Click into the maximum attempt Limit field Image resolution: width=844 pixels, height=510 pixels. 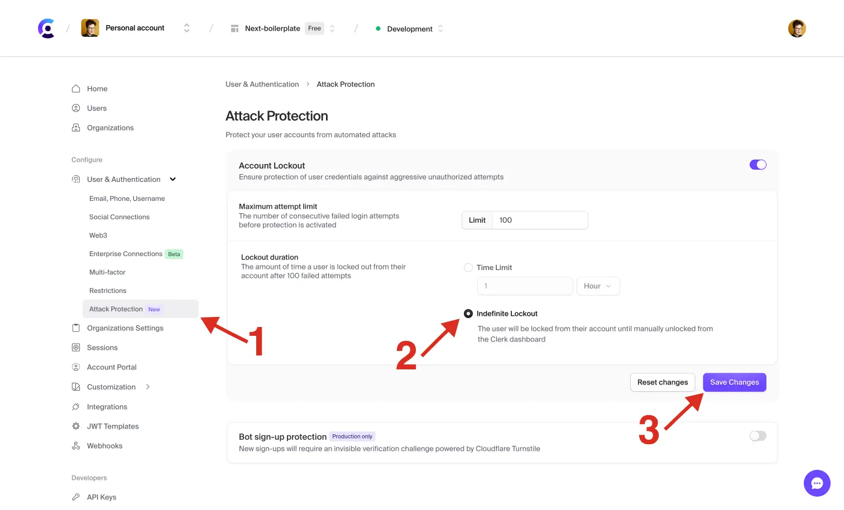[539, 220]
